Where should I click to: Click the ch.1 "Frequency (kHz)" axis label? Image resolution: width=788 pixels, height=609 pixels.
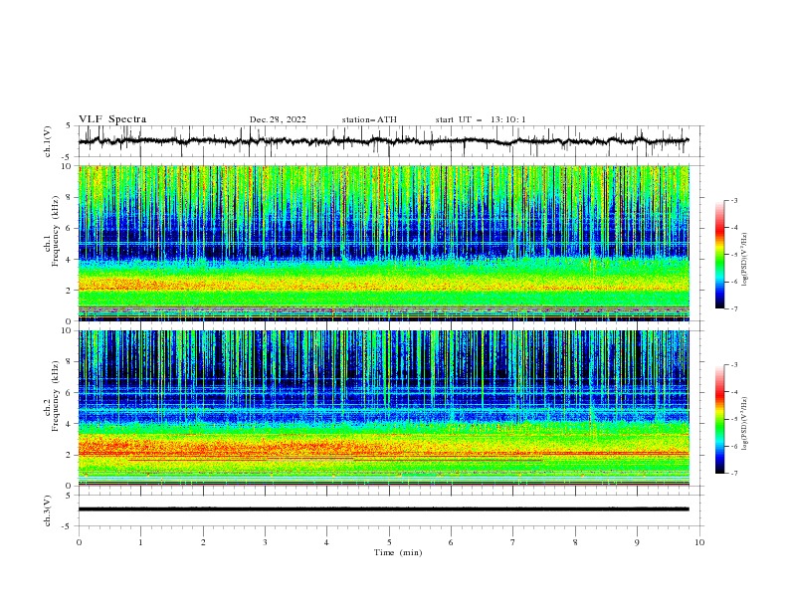(x=55, y=229)
